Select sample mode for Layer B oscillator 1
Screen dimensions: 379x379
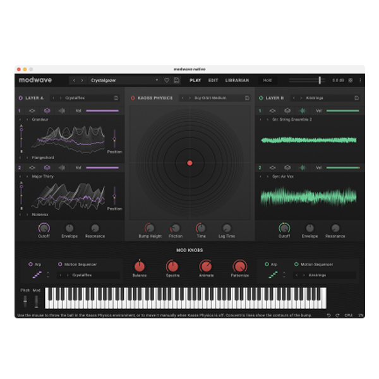[x=303, y=111]
